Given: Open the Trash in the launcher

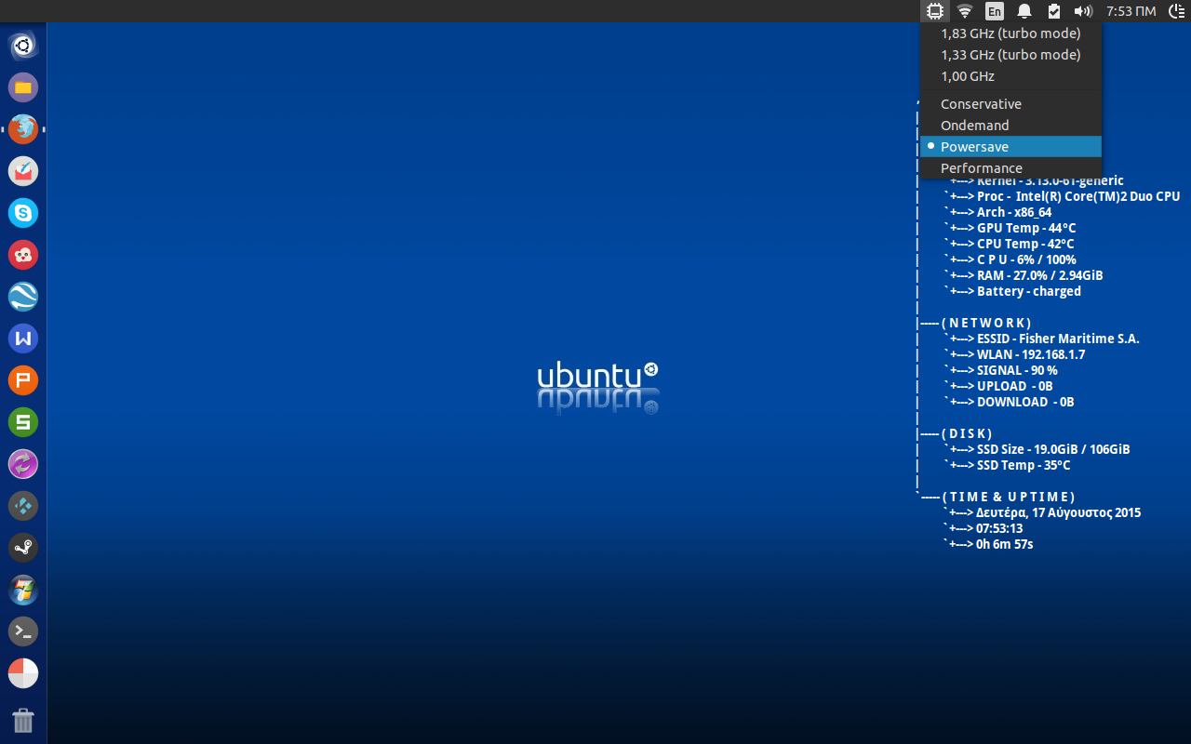Looking at the screenshot, I should click(23, 720).
